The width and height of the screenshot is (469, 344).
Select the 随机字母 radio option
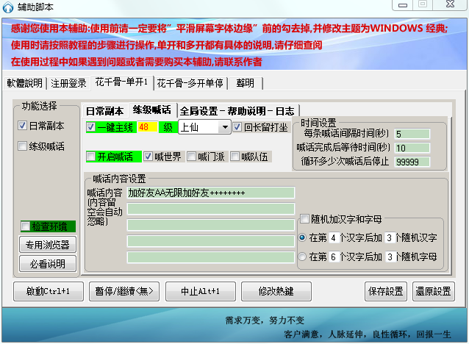click(x=302, y=257)
